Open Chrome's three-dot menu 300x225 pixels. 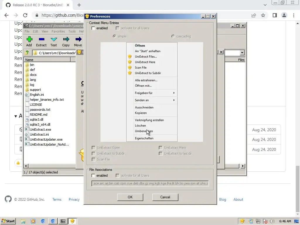click(x=294, y=15)
